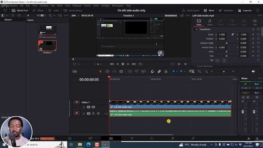Open the Index panel
The image size is (263, 148).
coord(54,10)
